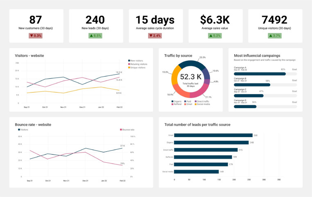Click the Campaign B 58% label

[x=268, y=81]
